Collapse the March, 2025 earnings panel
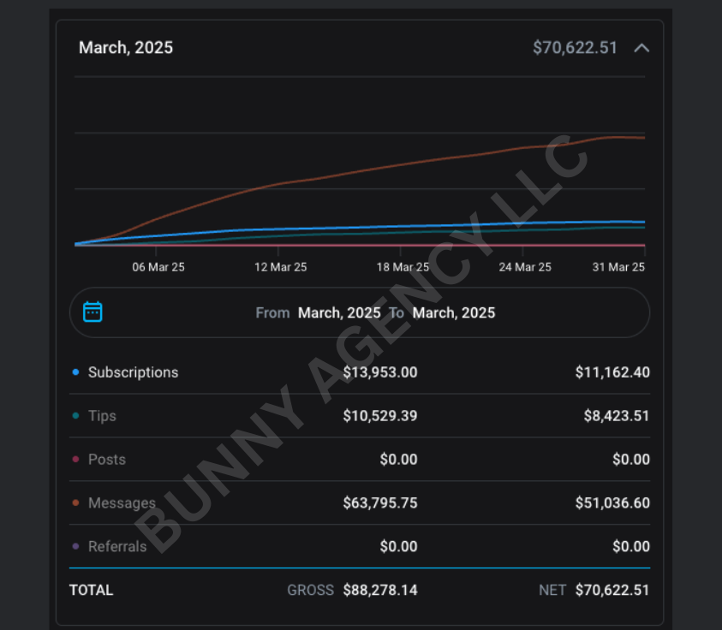The height and width of the screenshot is (630, 722). pyautogui.click(x=641, y=48)
